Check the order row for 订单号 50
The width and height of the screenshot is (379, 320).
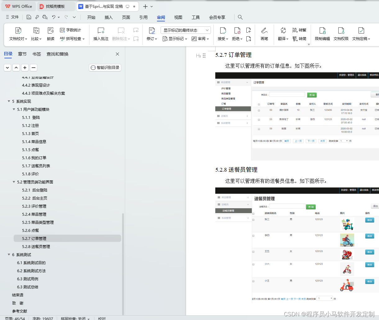259,110
